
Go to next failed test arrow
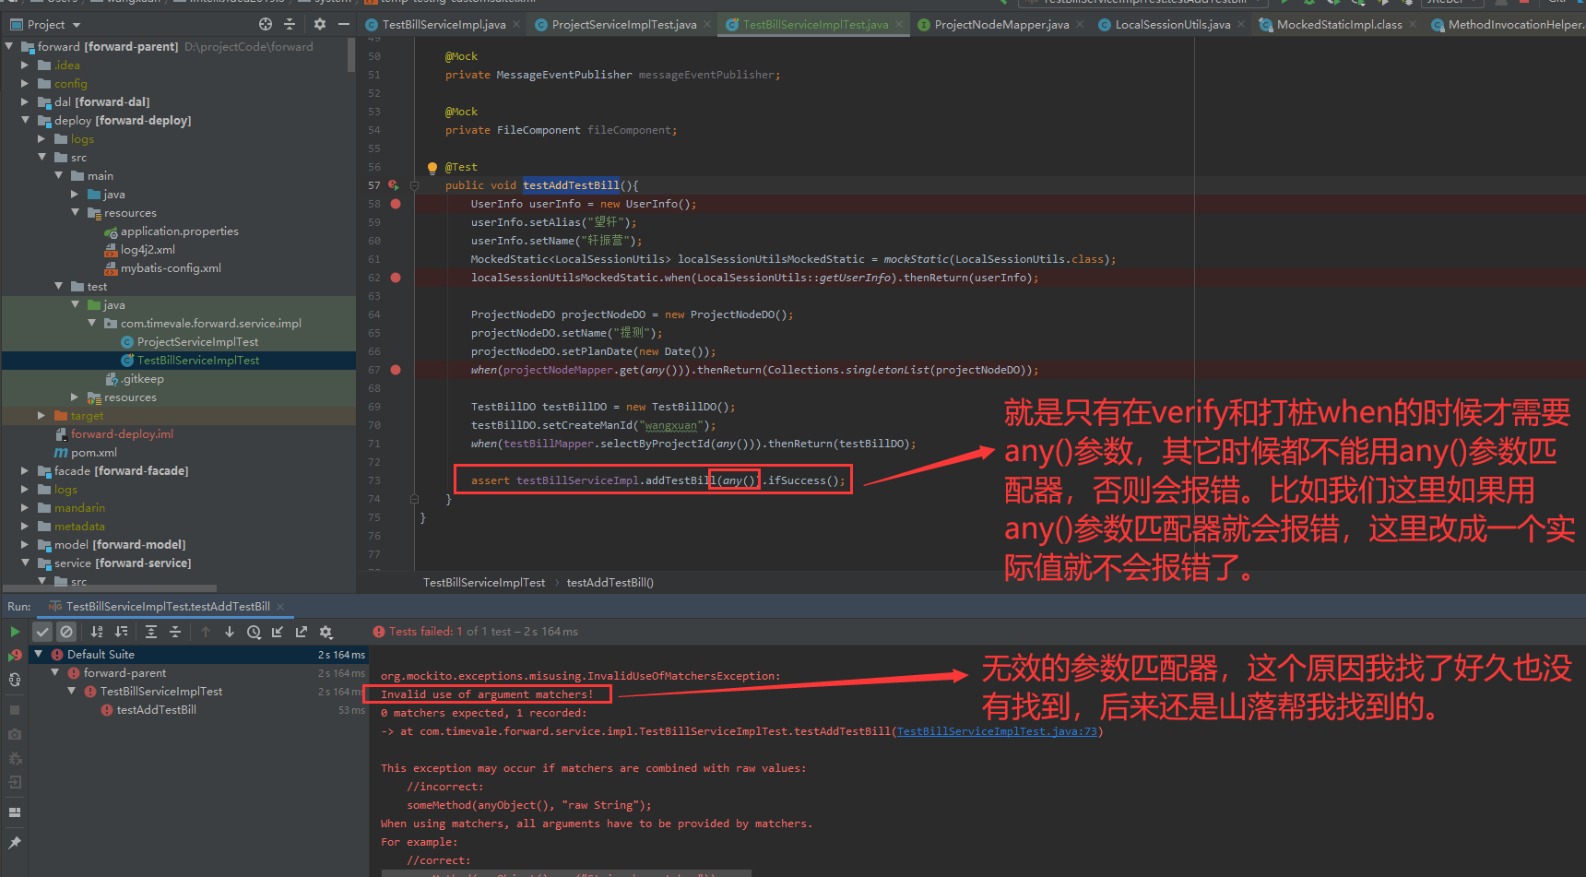click(x=230, y=632)
